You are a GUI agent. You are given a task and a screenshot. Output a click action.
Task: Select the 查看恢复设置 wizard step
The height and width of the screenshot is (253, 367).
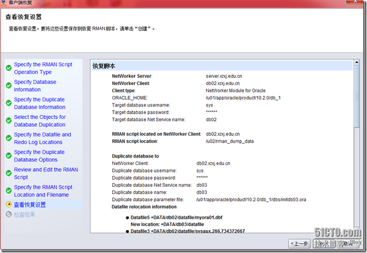30,204
